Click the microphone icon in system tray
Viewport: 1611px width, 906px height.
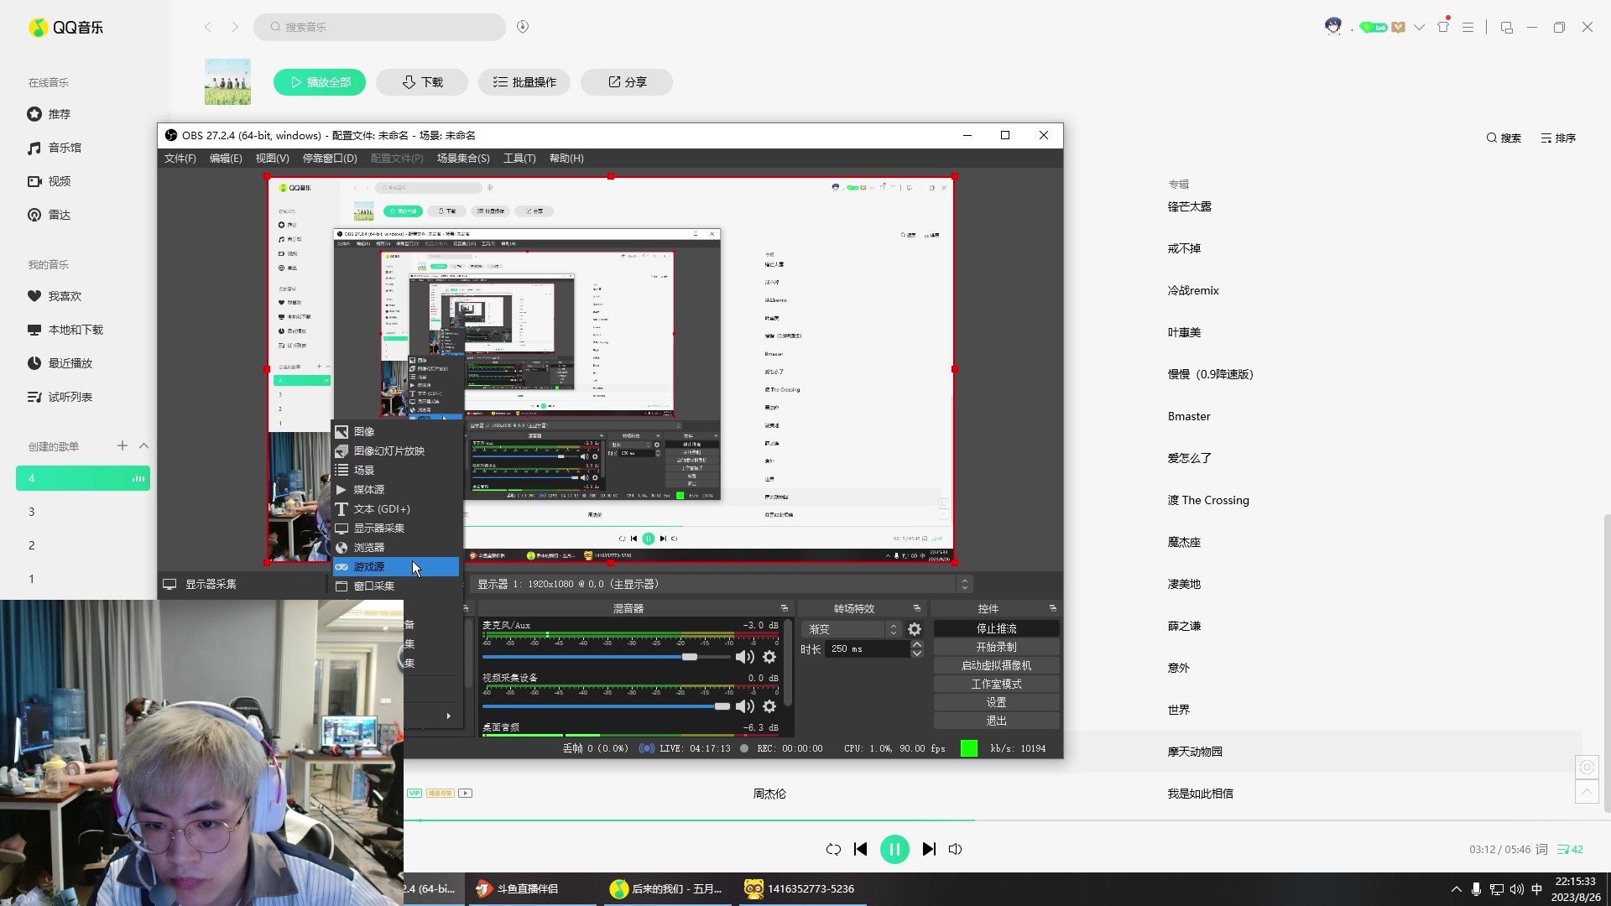pos(1476,889)
